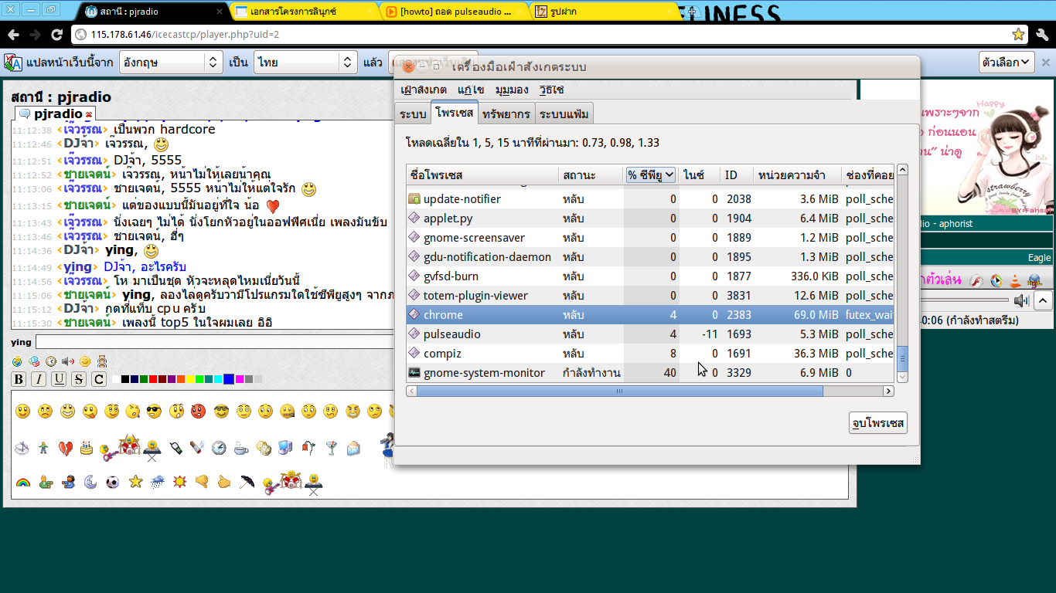Open the วิธีใช้ help menu
Image resolution: width=1056 pixels, height=593 pixels.
[552, 90]
